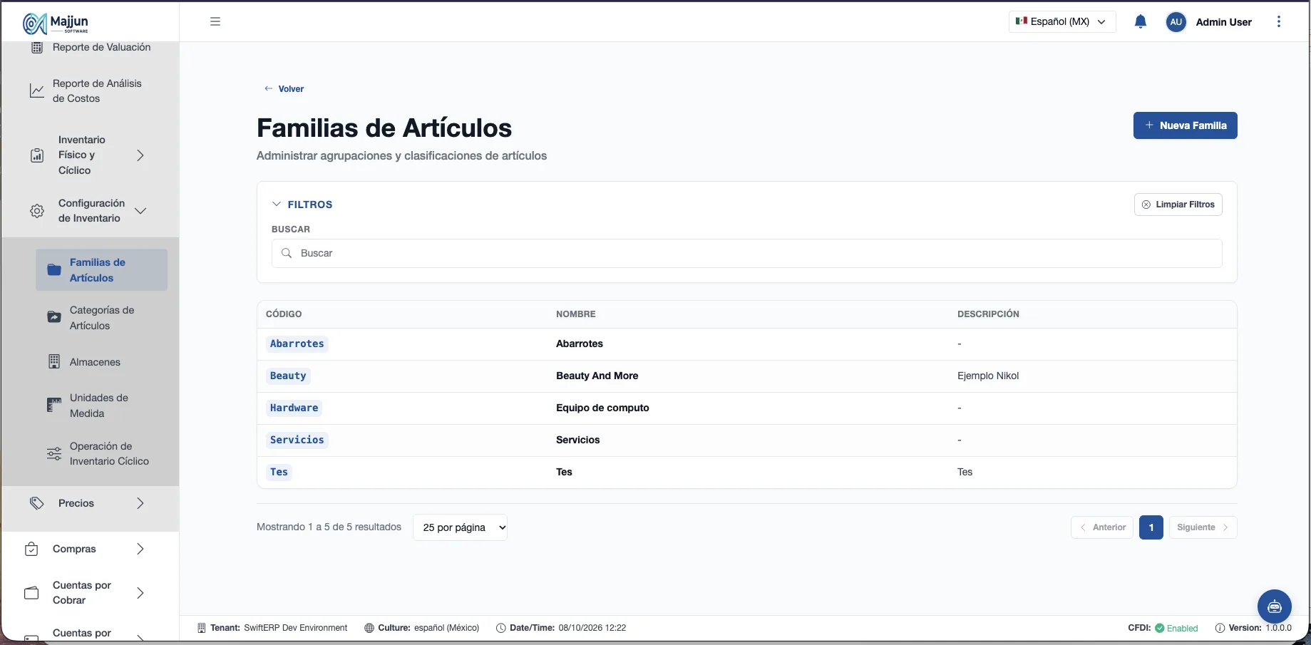Screen dimensions: 1311x645
Task: Click the Categorías de Artículos folder icon
Action: (54, 317)
